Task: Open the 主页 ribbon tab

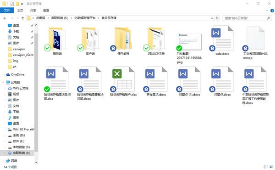Action: click(x=20, y=11)
